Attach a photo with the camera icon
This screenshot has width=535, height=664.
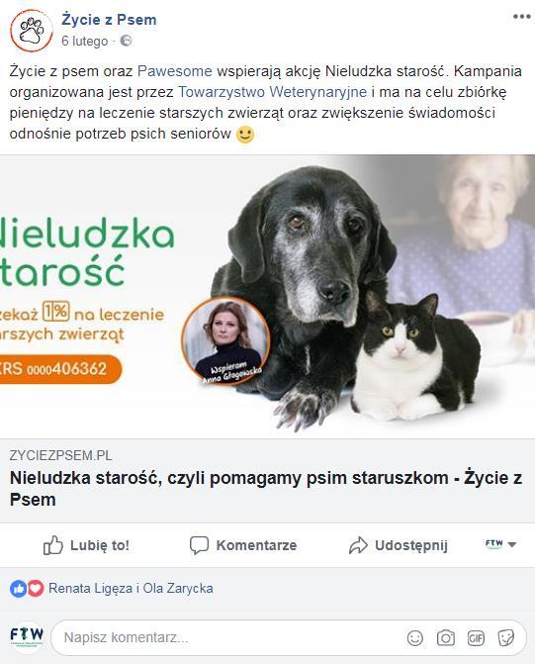pos(446,637)
